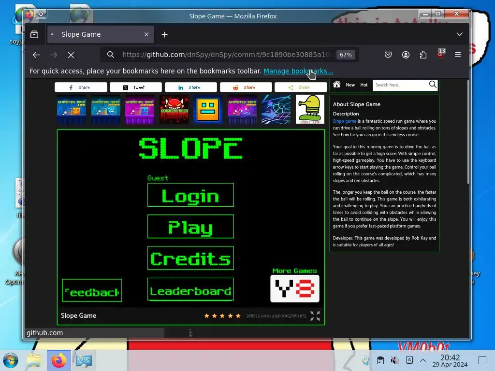The image size is (495, 371).
Task: Open the Y8 More Games logo
Action: pyautogui.click(x=295, y=289)
